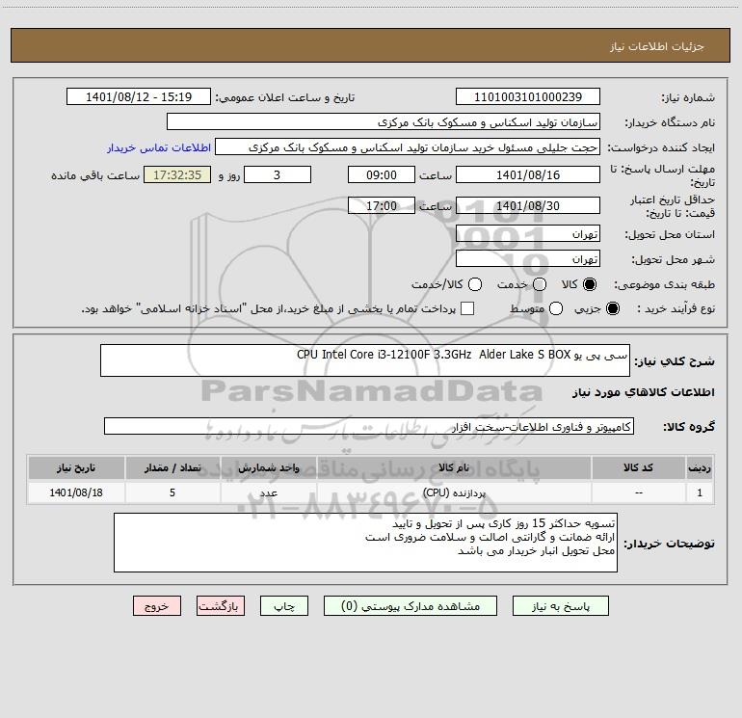
Task: Click the کد کالا column header
Action: coord(638,467)
